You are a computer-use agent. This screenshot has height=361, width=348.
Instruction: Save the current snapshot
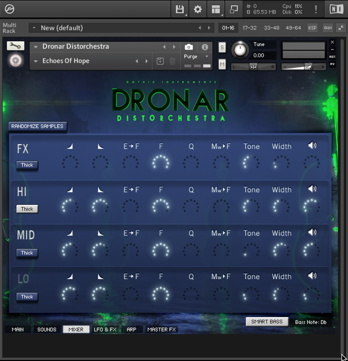pos(160,61)
